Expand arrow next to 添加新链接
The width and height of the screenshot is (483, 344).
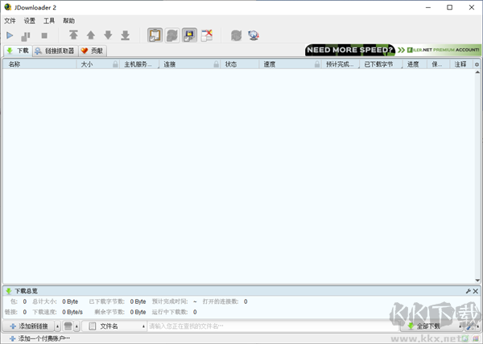coord(58,326)
